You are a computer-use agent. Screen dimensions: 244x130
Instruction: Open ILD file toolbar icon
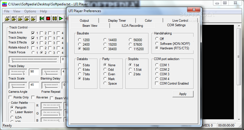pos(7,19)
